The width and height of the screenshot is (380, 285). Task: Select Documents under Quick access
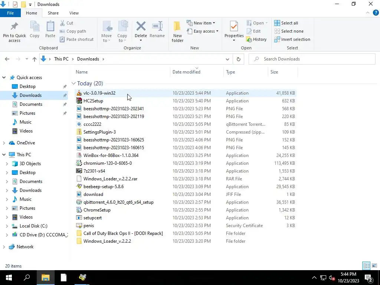pos(31,104)
